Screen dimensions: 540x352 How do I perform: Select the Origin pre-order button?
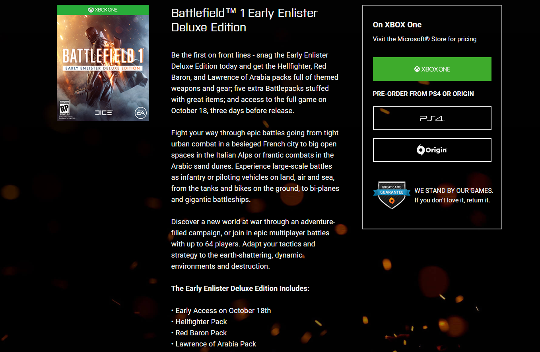432,150
